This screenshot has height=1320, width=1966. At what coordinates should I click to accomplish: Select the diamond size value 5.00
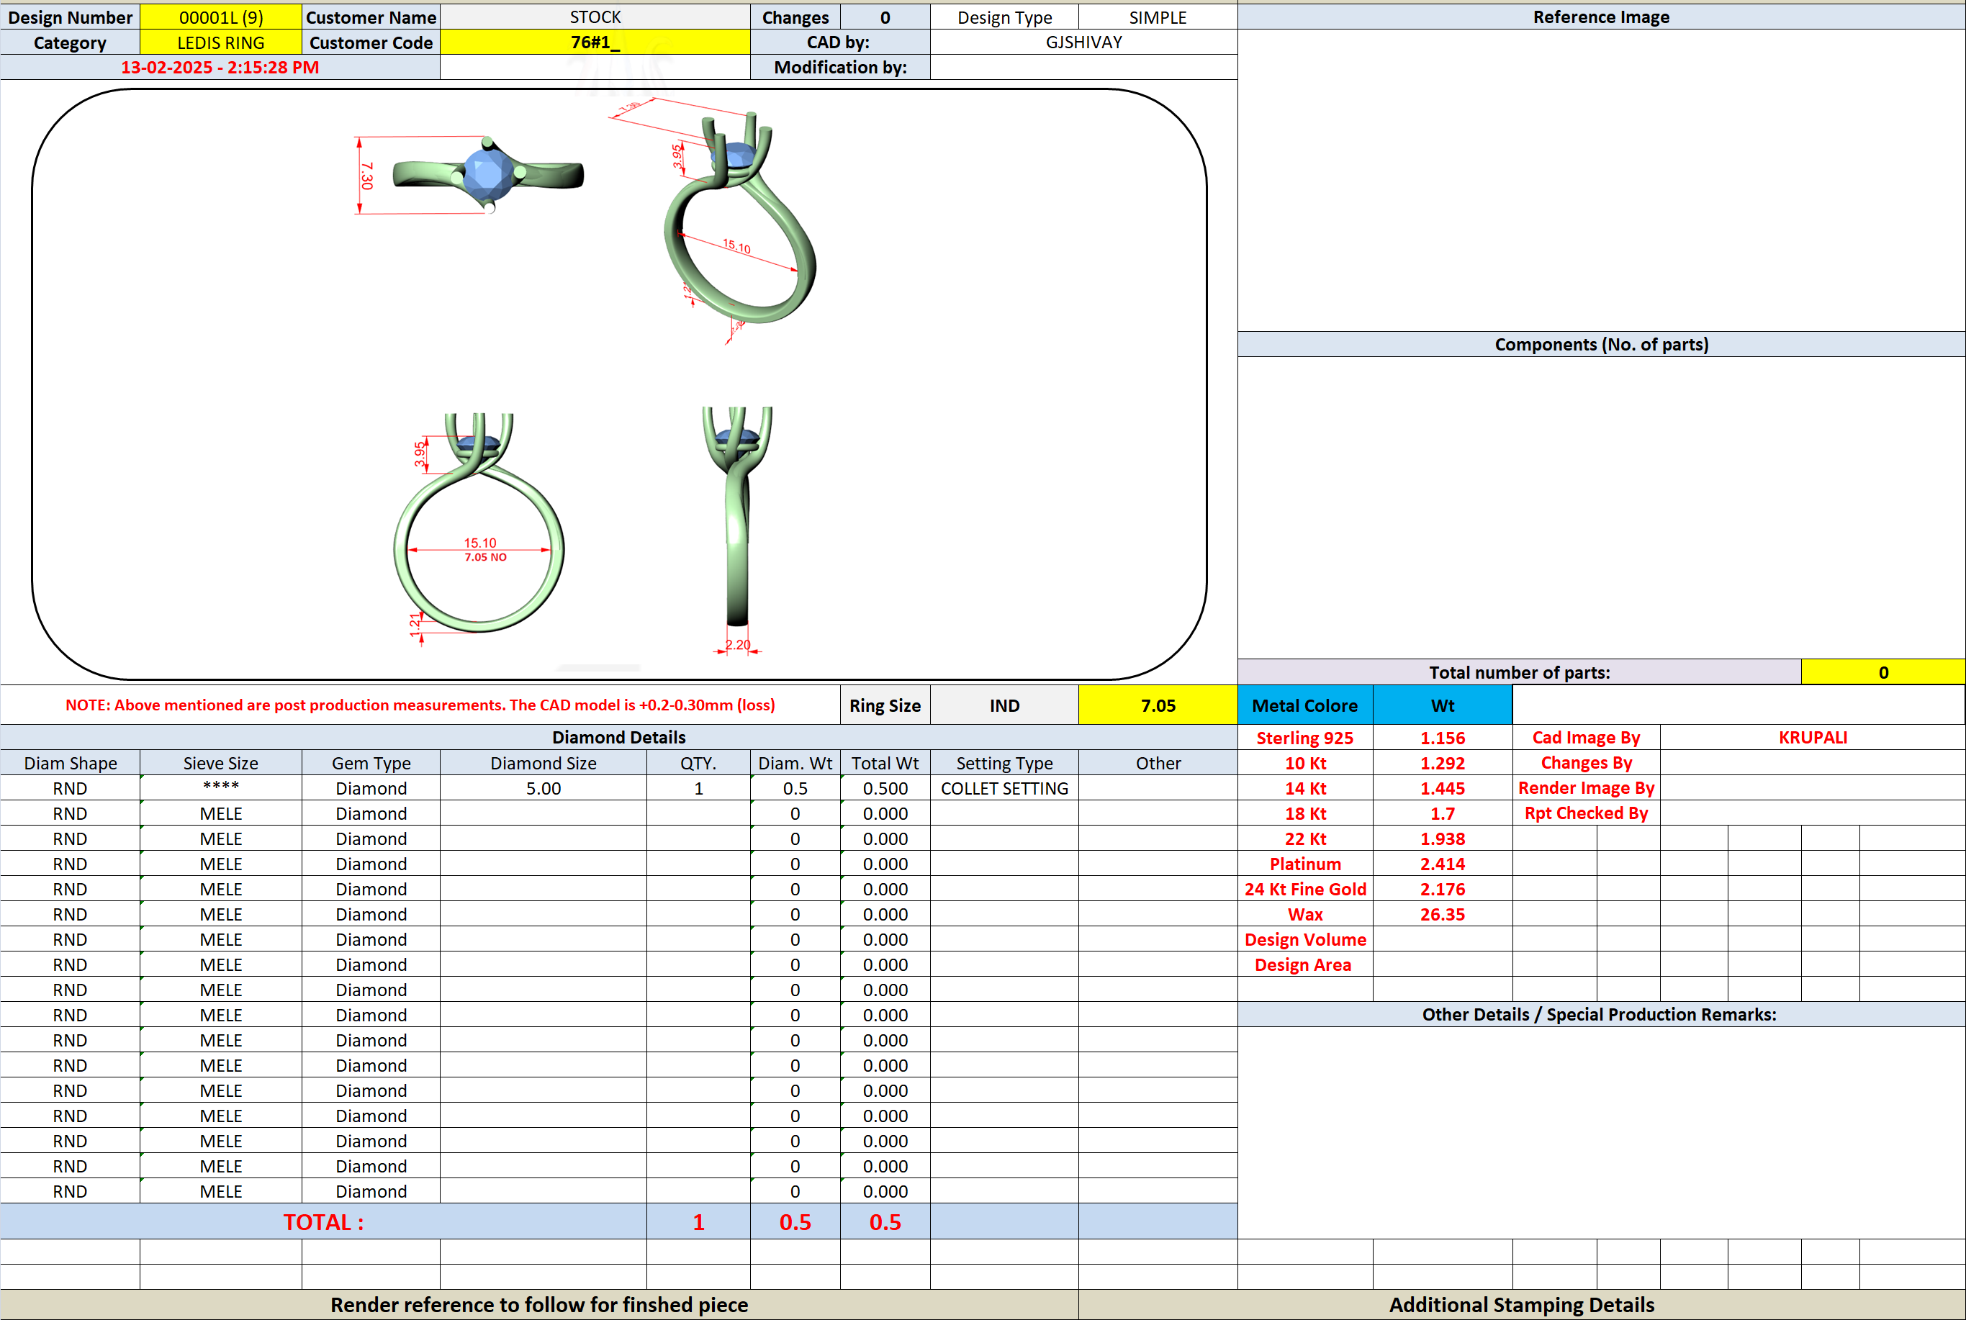(x=543, y=788)
